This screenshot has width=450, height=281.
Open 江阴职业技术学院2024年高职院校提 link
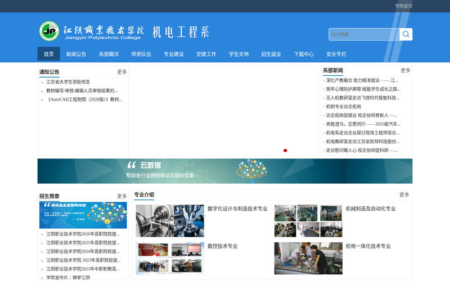point(83,251)
